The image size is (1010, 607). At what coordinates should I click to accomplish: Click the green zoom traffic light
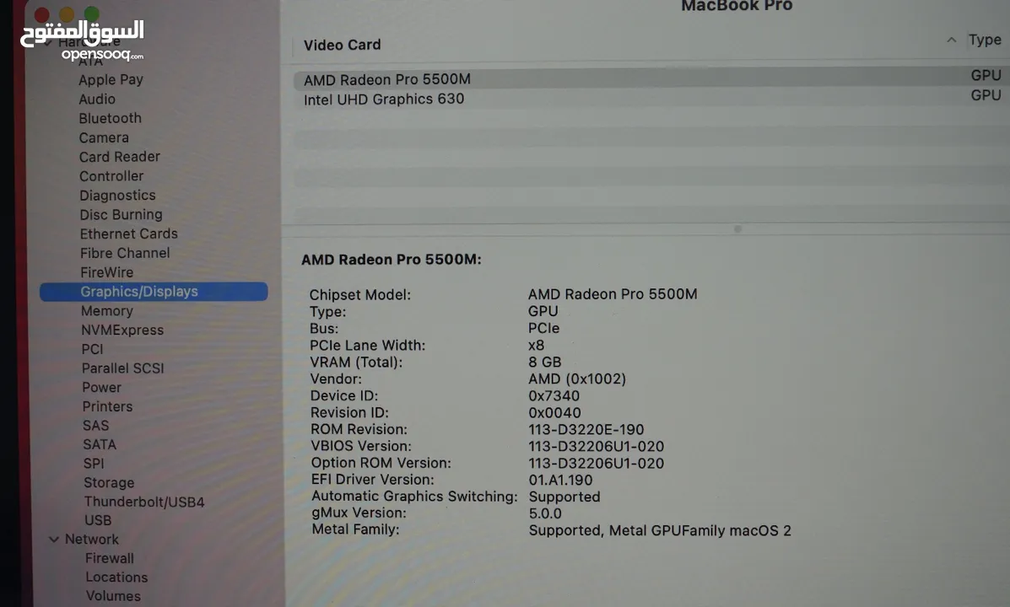(90, 13)
